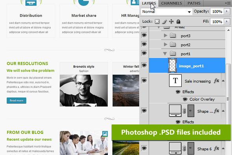Click the Market share heading
Viewport: 232px width, 155px height.
pos(84,16)
